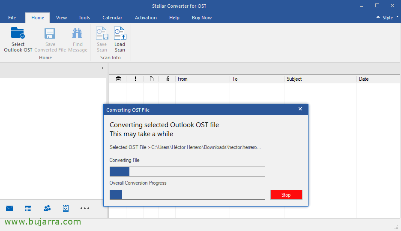
Task: Switch to the View tab
Action: [x=61, y=18]
